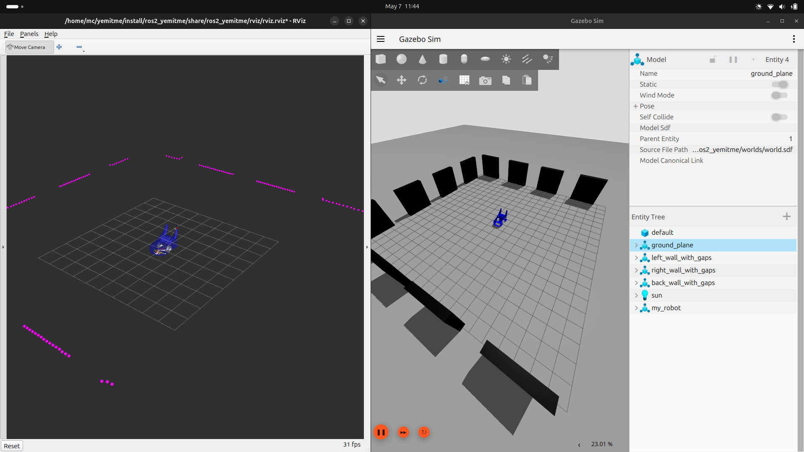Insert a cone shape
804x452 pixels.
pyautogui.click(x=422, y=59)
